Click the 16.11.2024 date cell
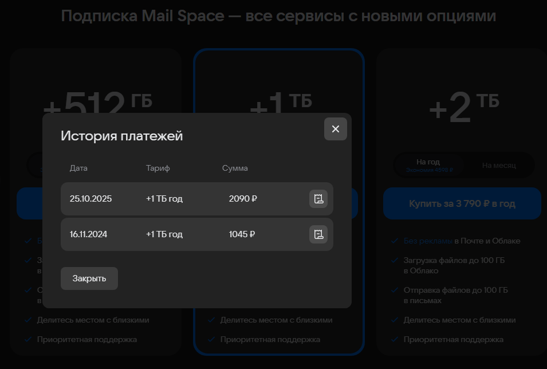Image resolution: width=547 pixels, height=369 pixels. [88, 234]
